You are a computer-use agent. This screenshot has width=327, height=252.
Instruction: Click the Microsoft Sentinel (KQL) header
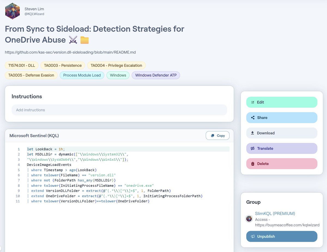(34, 136)
